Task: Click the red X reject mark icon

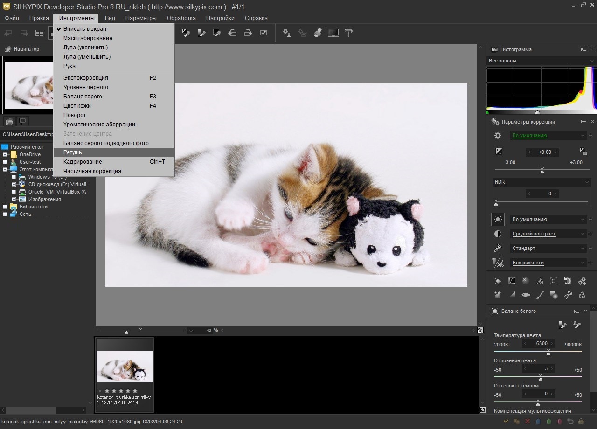Action: [x=528, y=421]
